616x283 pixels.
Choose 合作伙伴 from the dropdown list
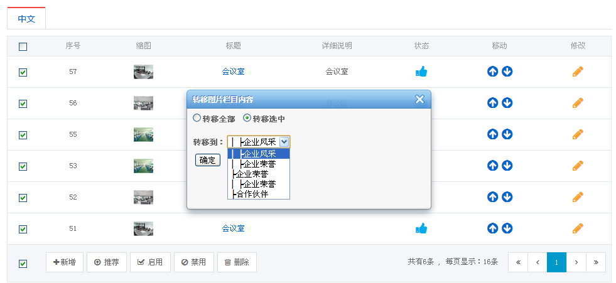[x=252, y=194]
